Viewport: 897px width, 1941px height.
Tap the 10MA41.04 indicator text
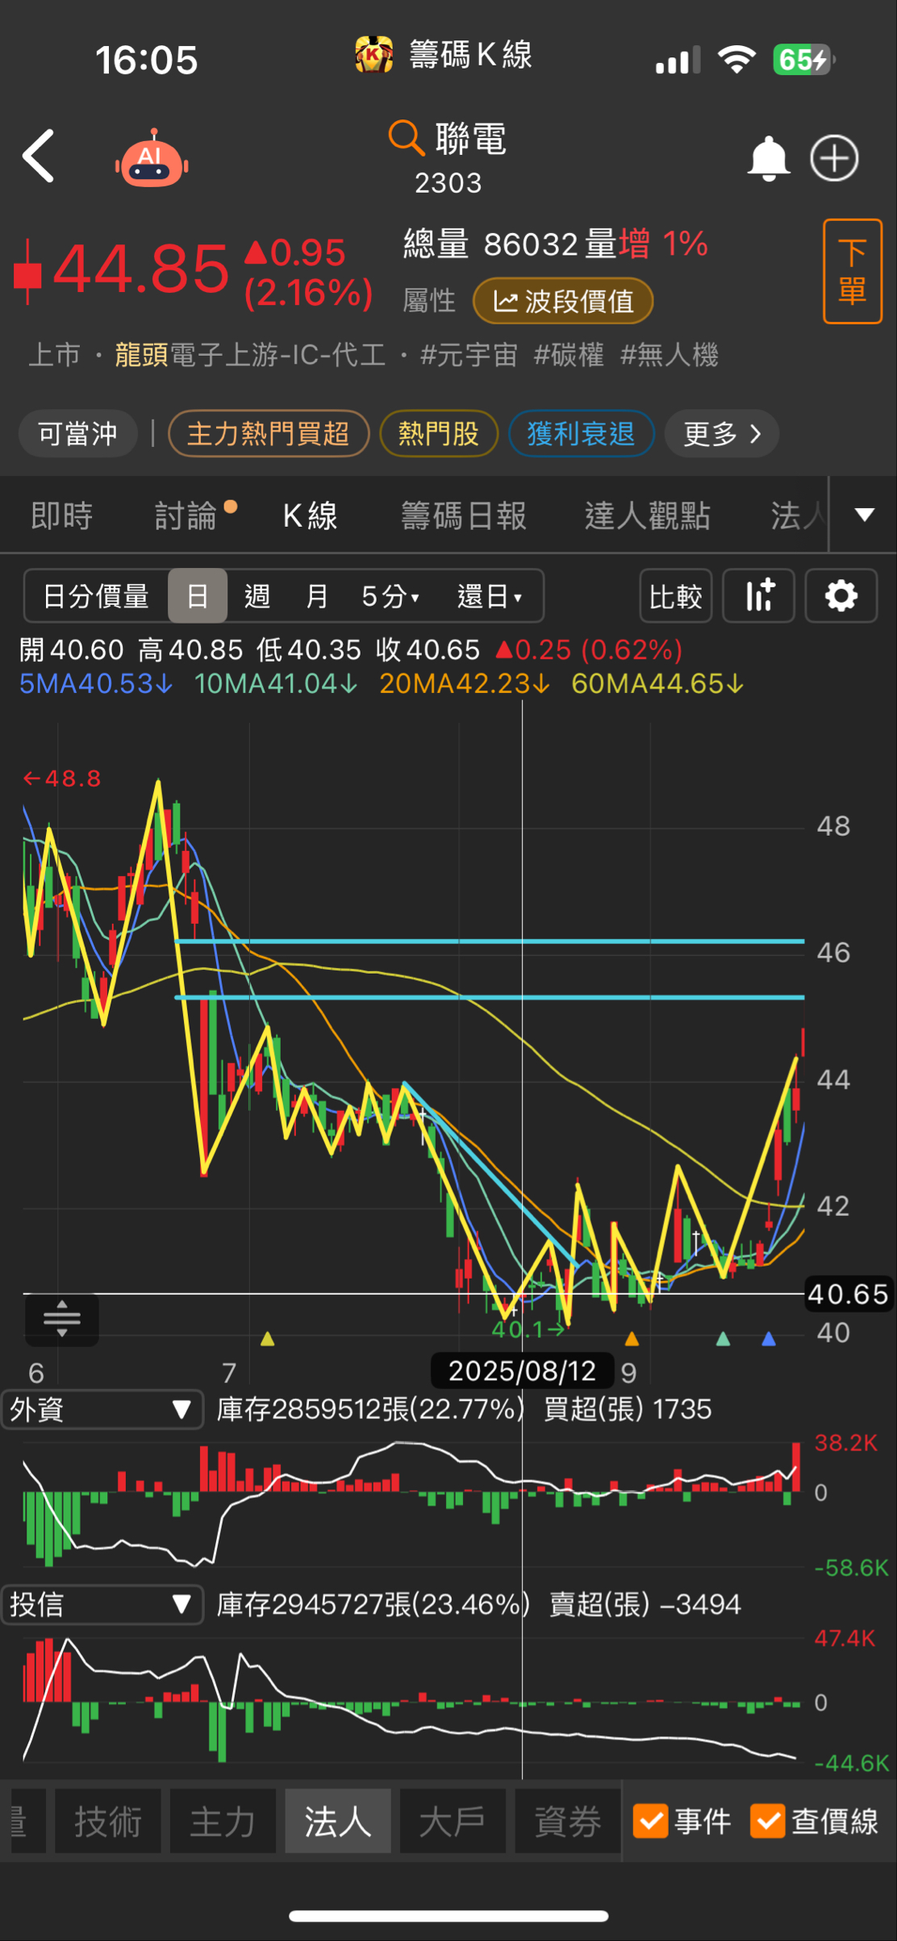coord(276,684)
